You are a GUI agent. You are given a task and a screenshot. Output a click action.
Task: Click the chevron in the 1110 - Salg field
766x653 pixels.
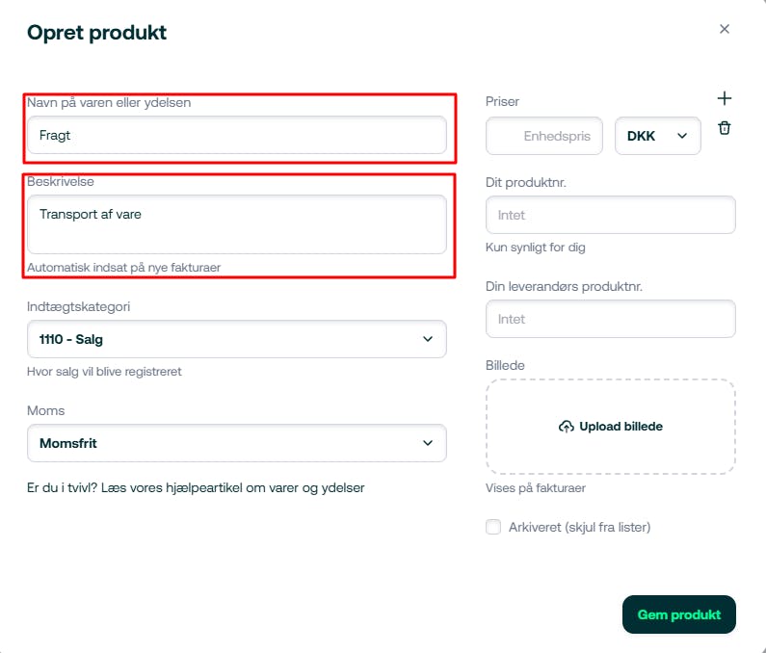(428, 339)
